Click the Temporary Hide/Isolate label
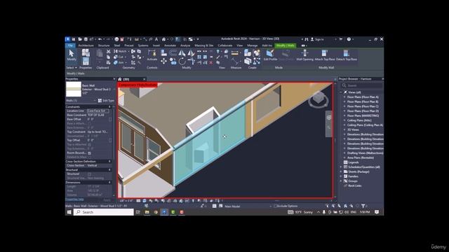 point(138,85)
